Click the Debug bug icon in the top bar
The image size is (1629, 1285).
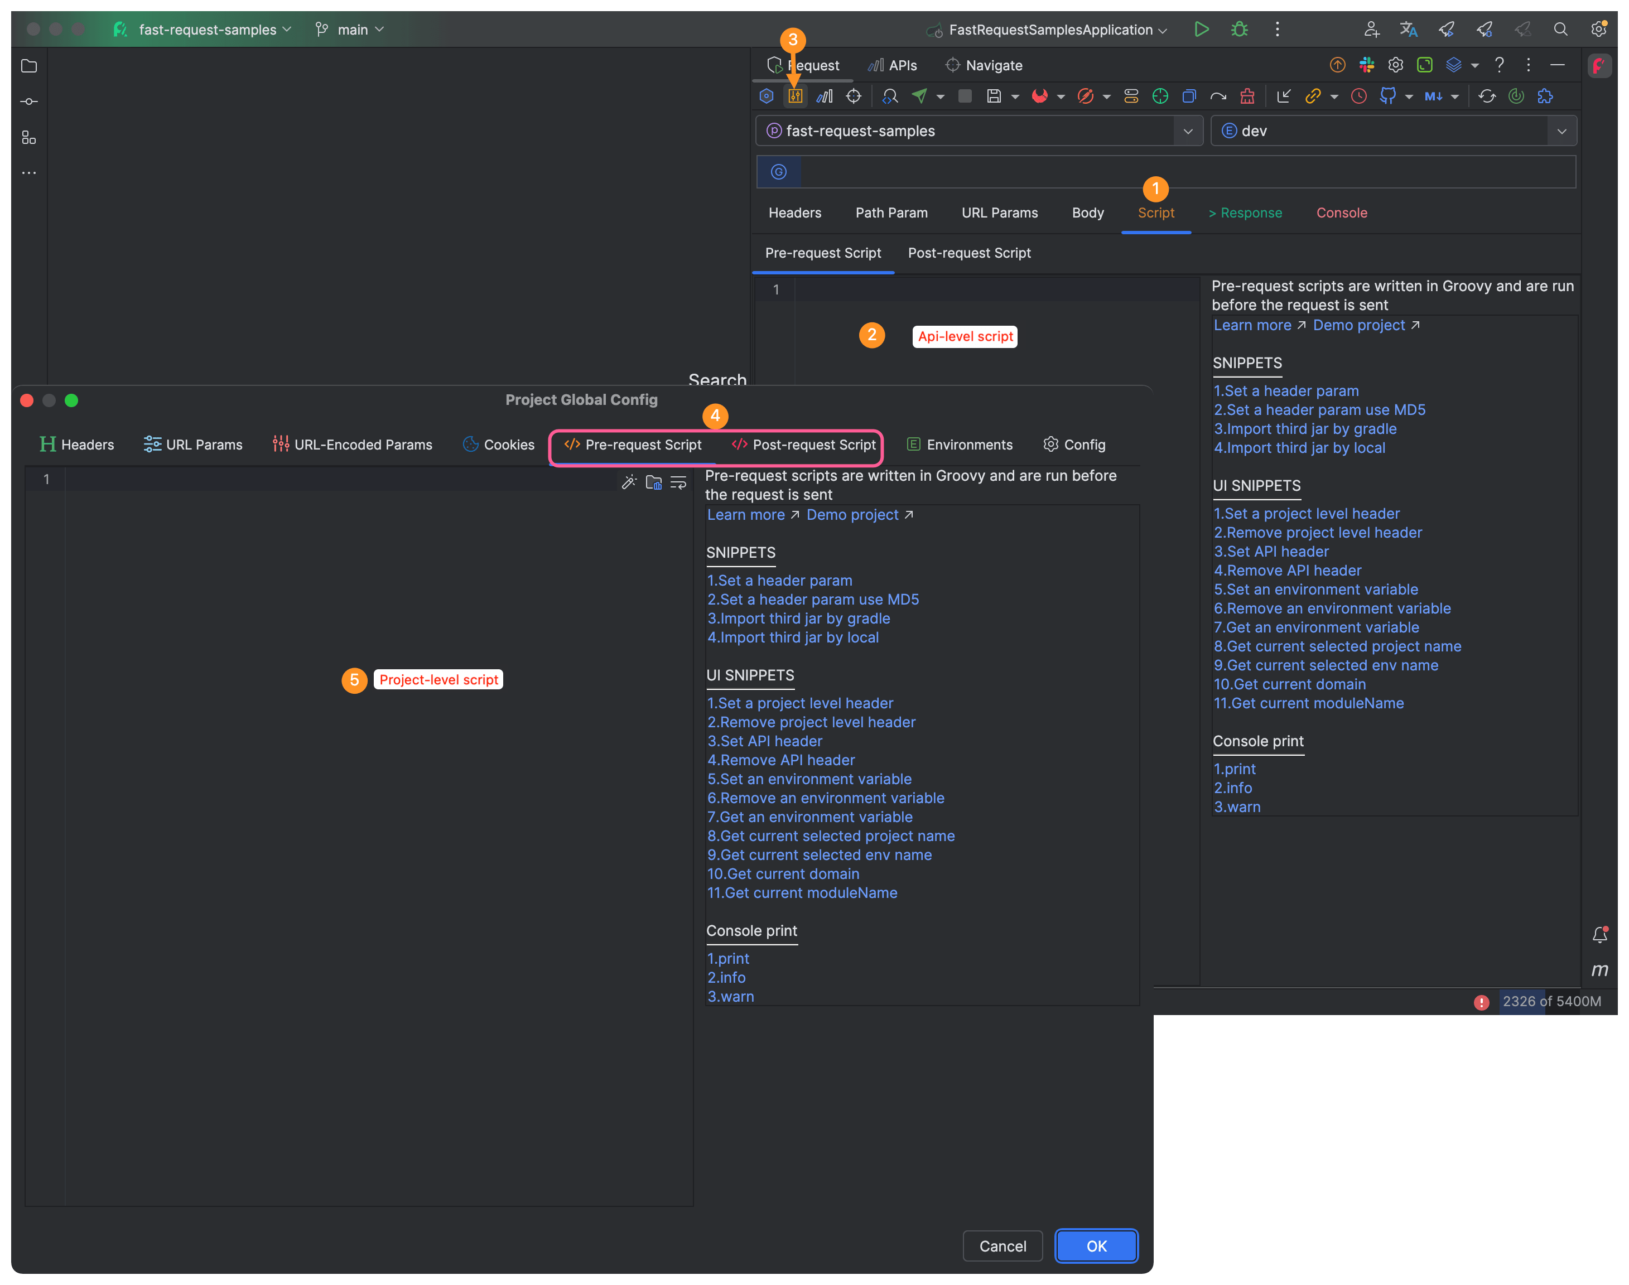click(x=1239, y=30)
